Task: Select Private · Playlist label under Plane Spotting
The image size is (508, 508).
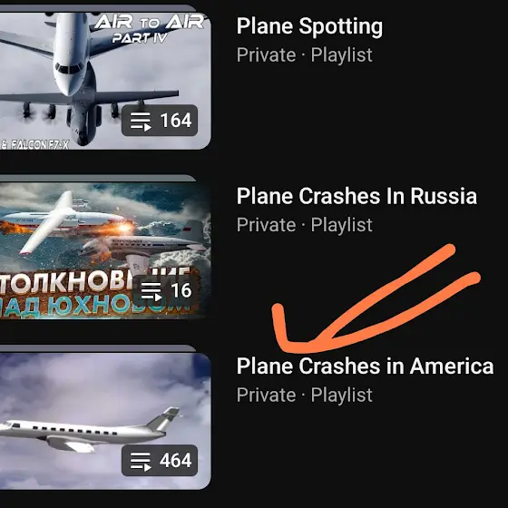Action: point(305,54)
